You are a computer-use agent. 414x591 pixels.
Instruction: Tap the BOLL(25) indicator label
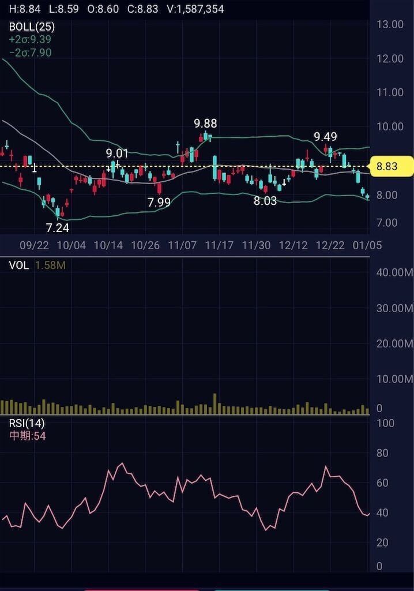[x=32, y=27]
